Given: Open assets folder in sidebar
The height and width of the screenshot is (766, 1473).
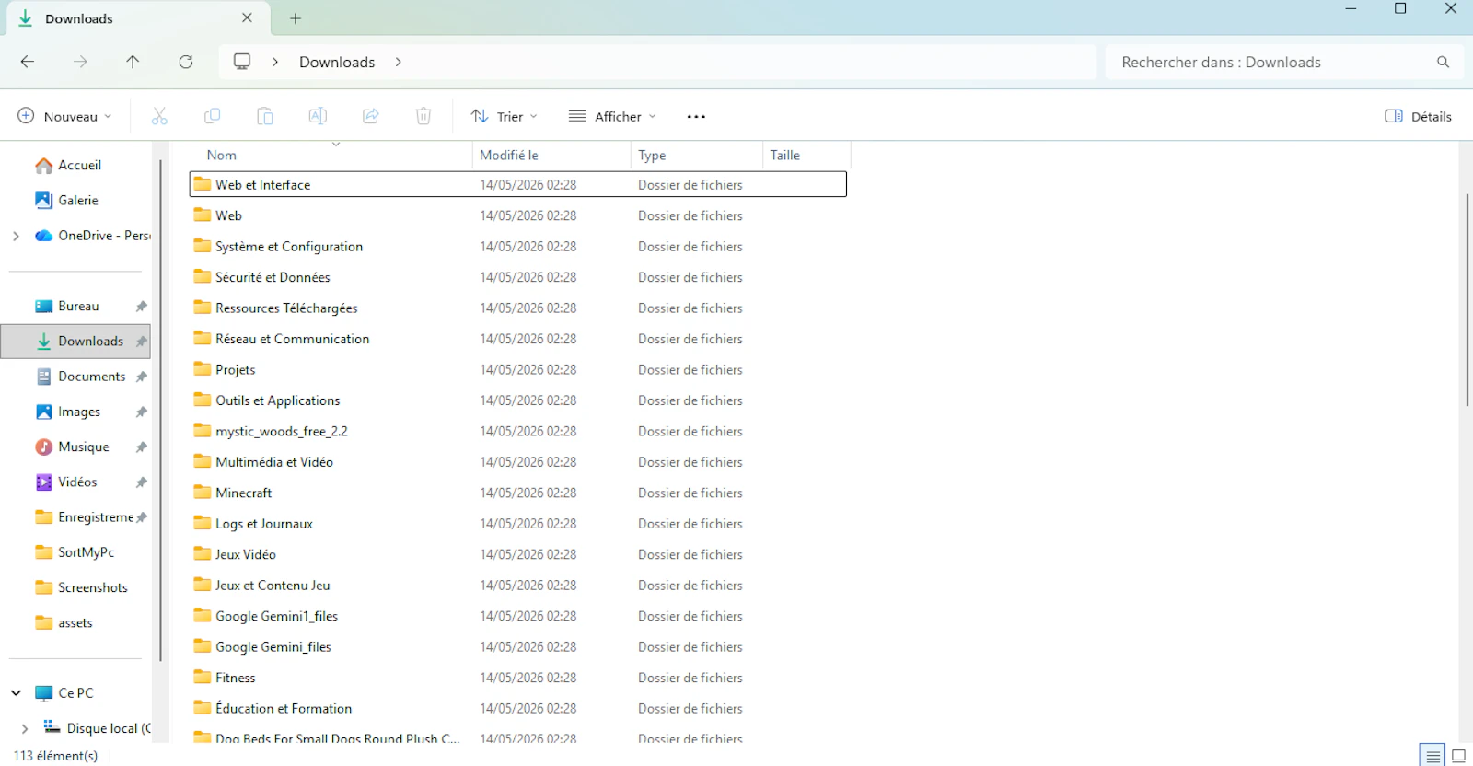Looking at the screenshot, I should pos(75,623).
